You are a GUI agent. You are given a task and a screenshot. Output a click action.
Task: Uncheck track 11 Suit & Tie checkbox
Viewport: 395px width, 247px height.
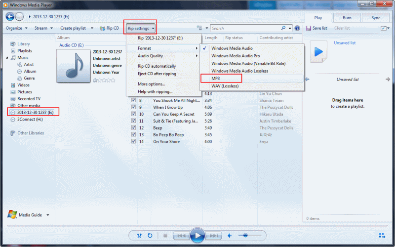tap(133, 121)
